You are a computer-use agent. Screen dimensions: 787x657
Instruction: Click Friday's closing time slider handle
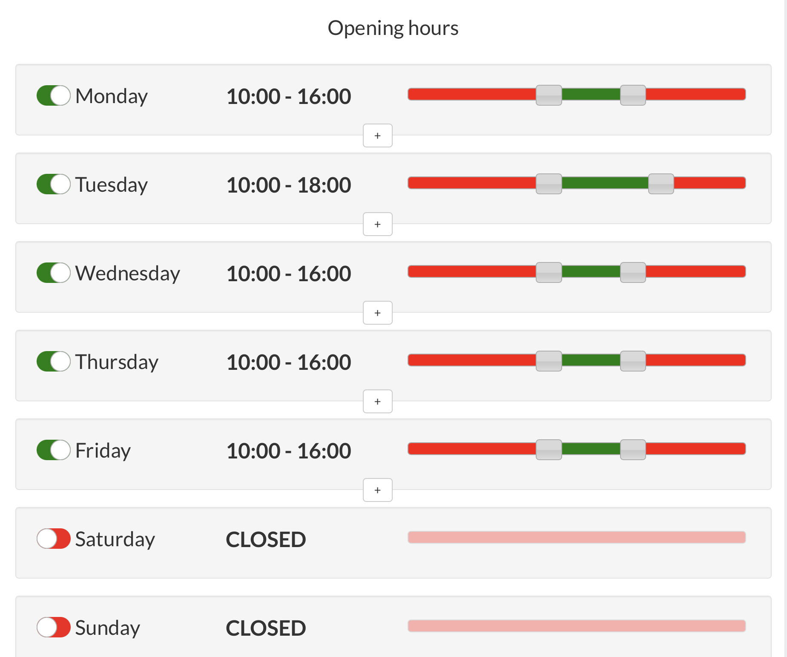tap(633, 450)
